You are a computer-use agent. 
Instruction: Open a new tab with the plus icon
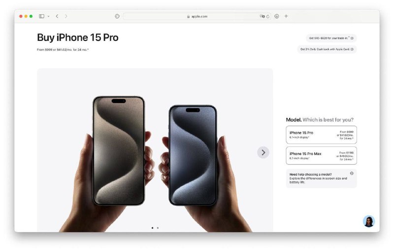coord(286,16)
